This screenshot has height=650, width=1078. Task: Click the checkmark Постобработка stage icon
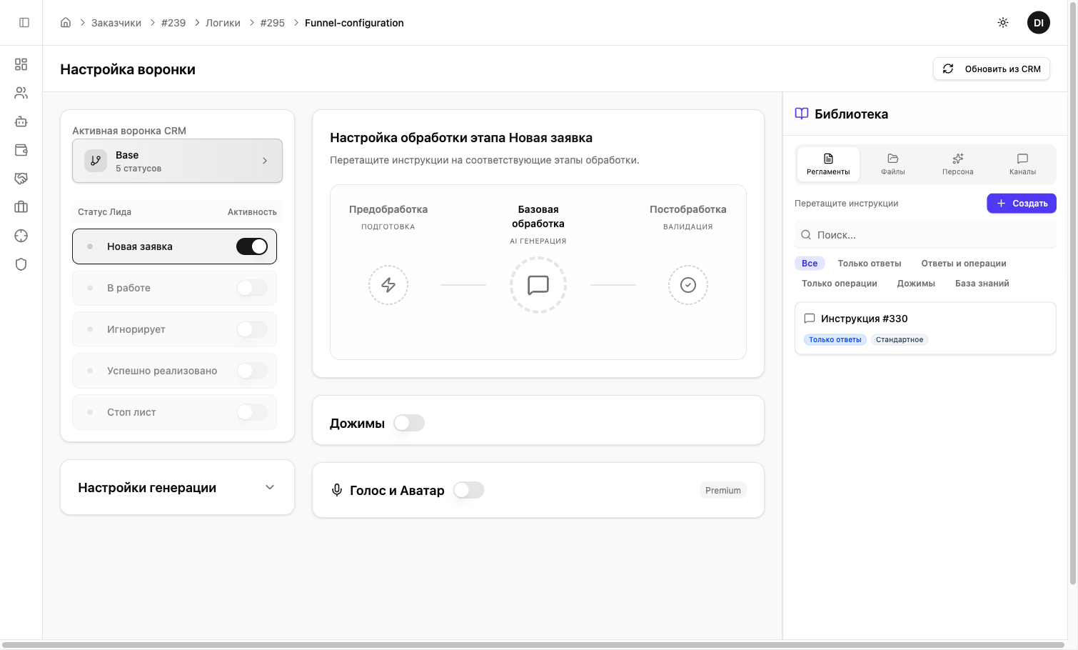pos(687,285)
